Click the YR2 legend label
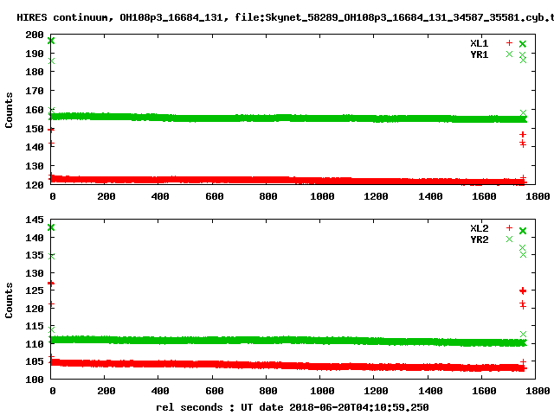Screen dimensions: 554x415 [x=479, y=239]
